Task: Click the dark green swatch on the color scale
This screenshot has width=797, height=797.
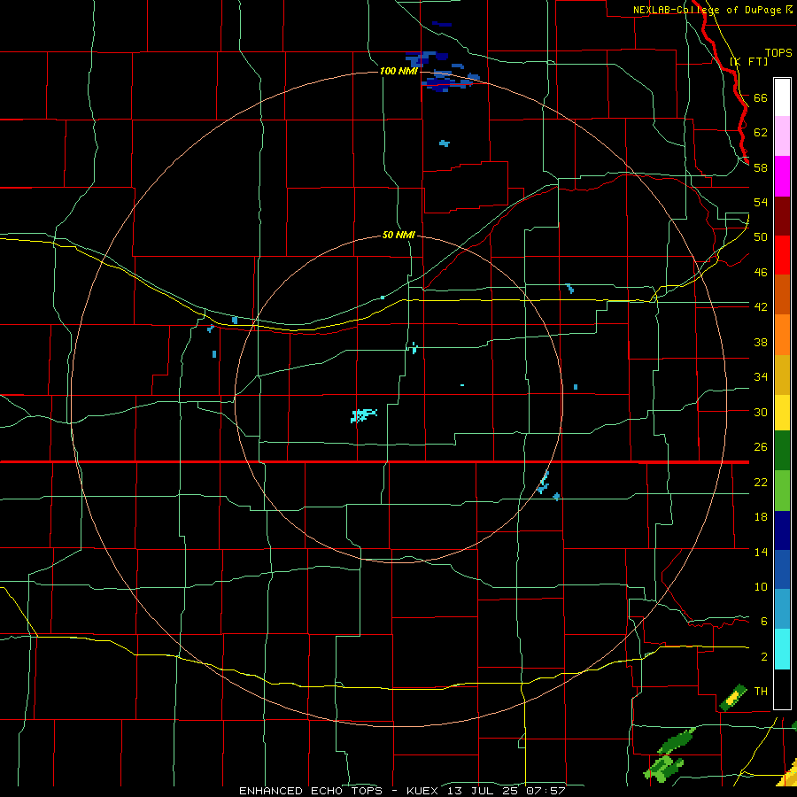Action: [782, 451]
